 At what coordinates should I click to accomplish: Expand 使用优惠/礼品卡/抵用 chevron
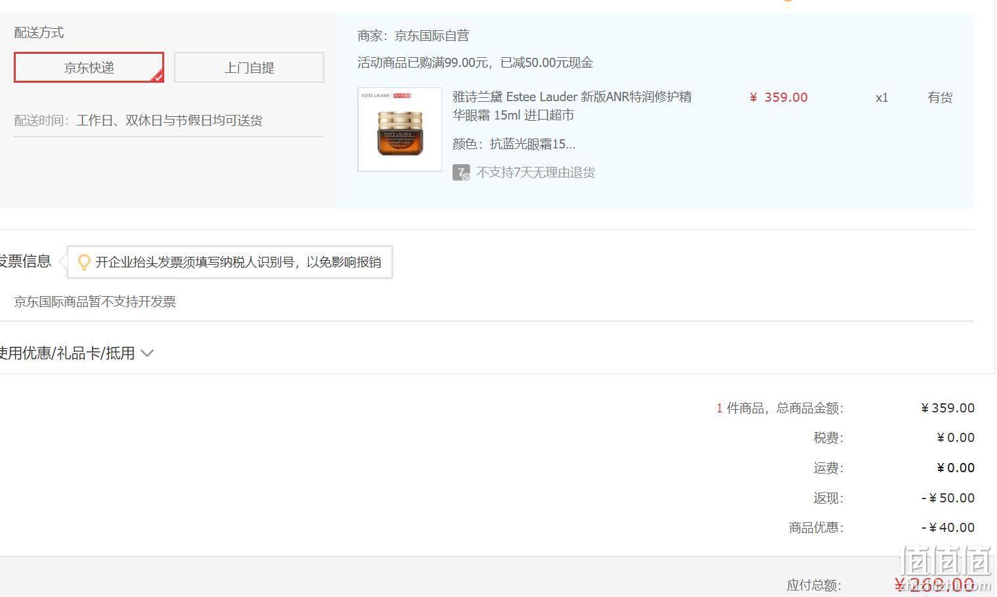tap(147, 353)
